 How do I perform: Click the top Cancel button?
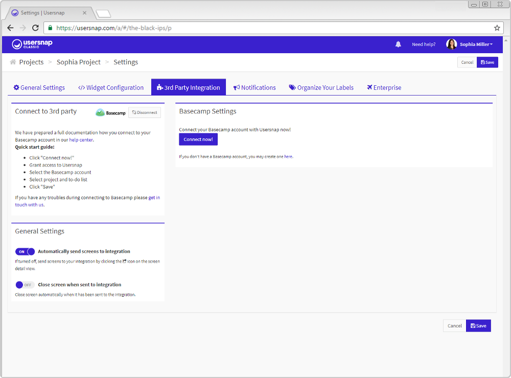(467, 62)
